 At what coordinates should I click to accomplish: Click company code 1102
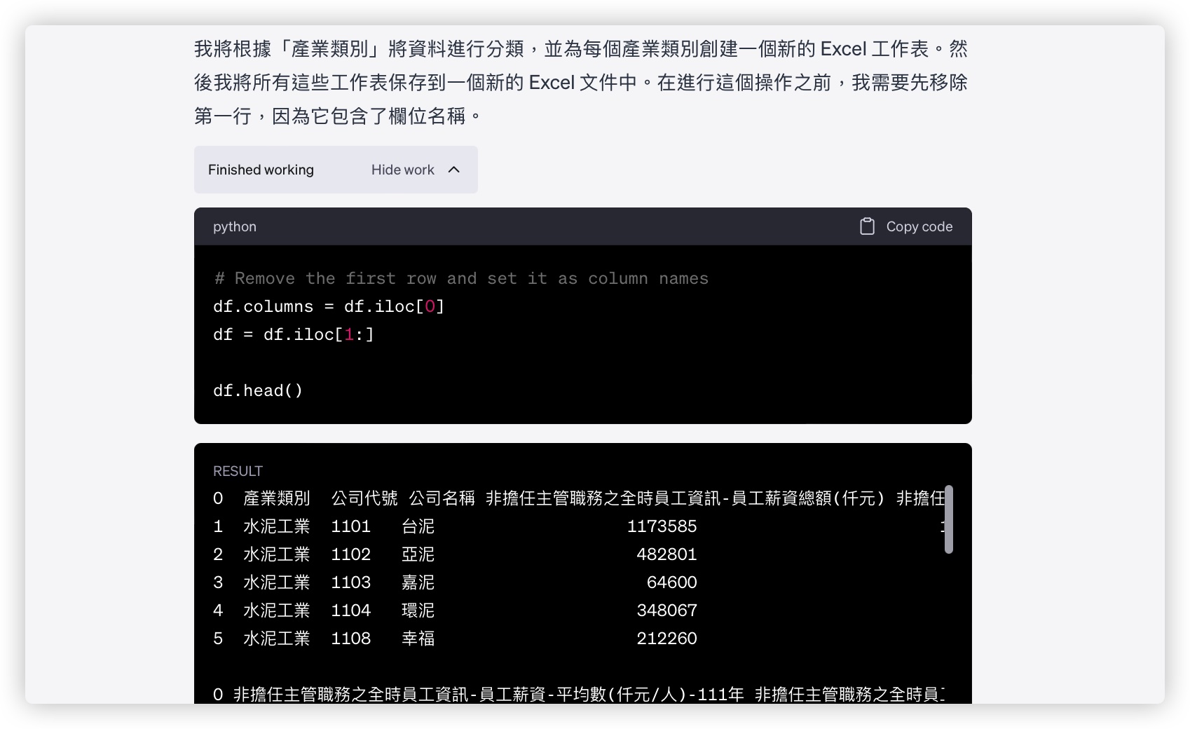[350, 554]
